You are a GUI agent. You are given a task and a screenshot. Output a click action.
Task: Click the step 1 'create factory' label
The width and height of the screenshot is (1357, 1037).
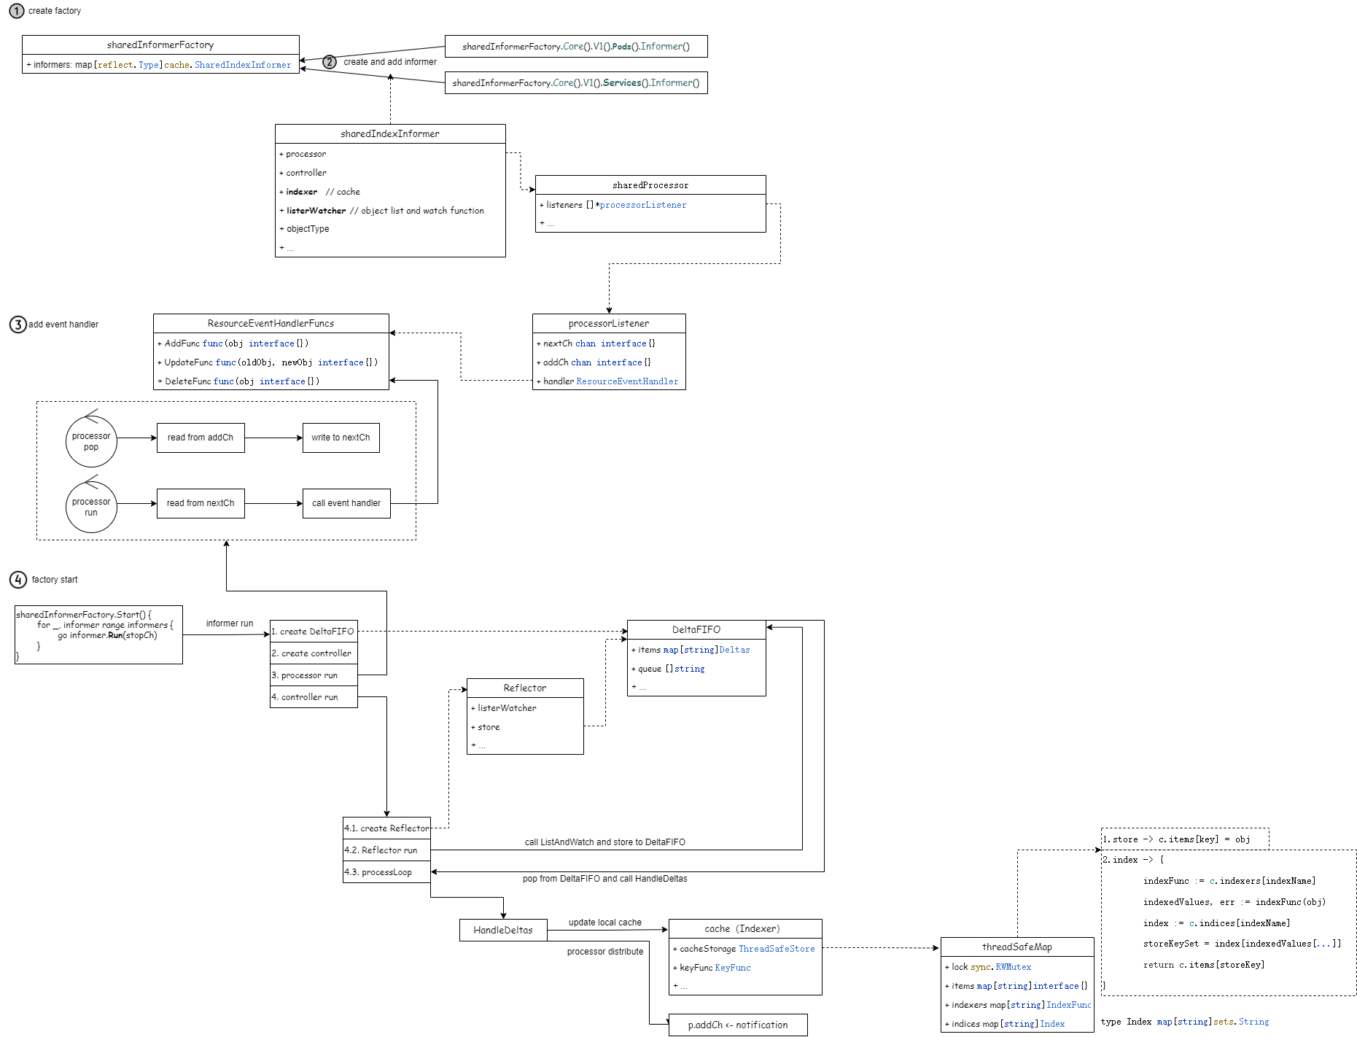tap(55, 11)
